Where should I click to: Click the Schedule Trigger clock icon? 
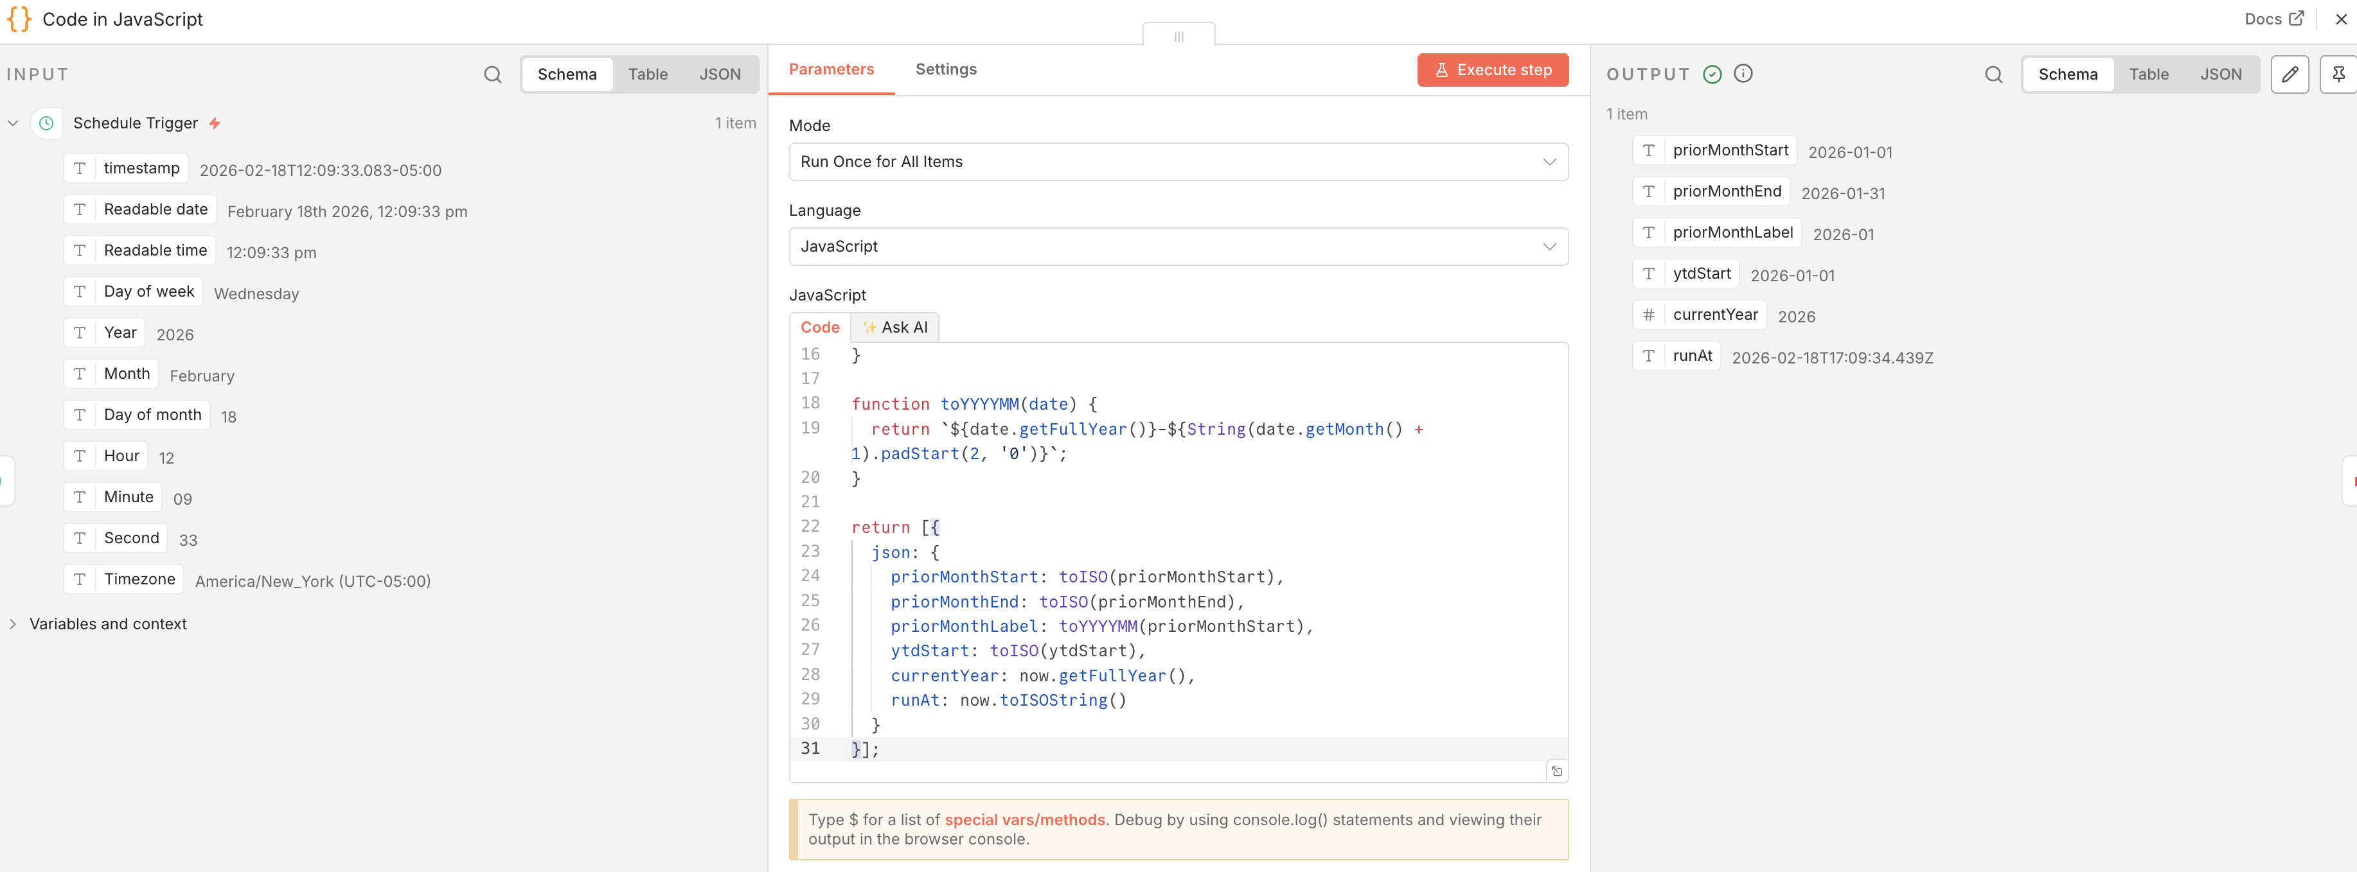pos(47,123)
